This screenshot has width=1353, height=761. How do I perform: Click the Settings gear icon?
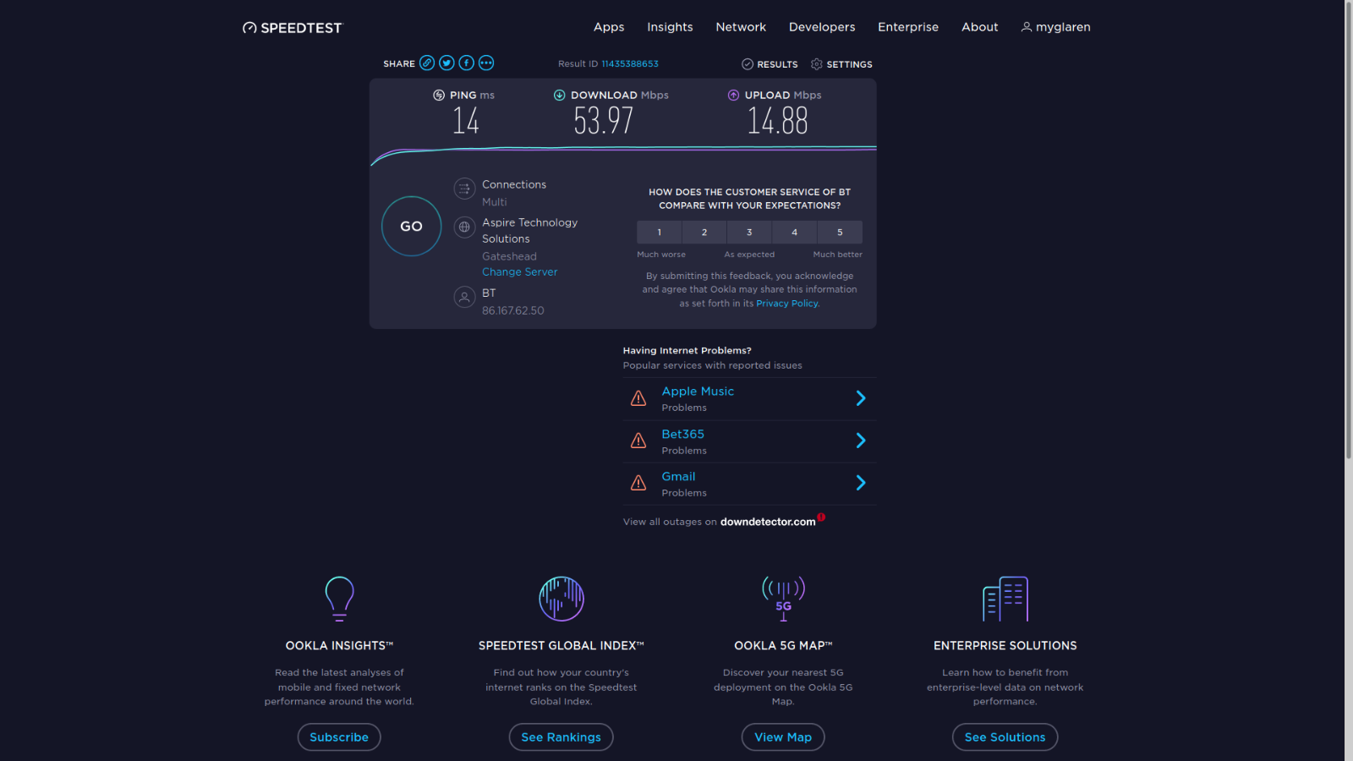(817, 64)
